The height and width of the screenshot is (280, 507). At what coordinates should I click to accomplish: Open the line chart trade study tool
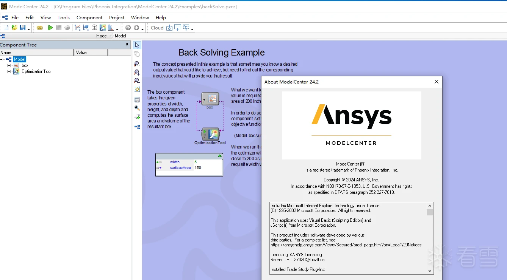[78, 28]
